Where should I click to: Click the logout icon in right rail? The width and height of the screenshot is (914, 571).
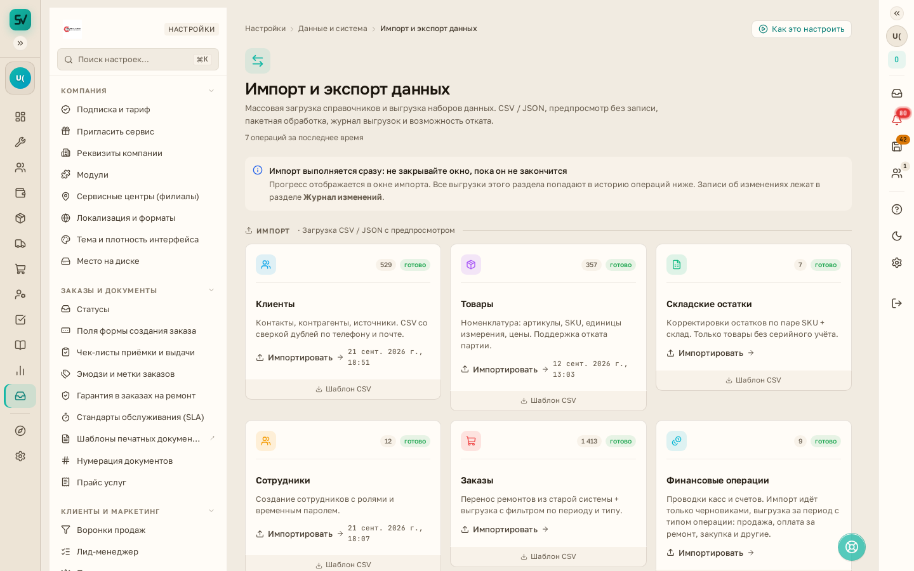[x=897, y=303]
